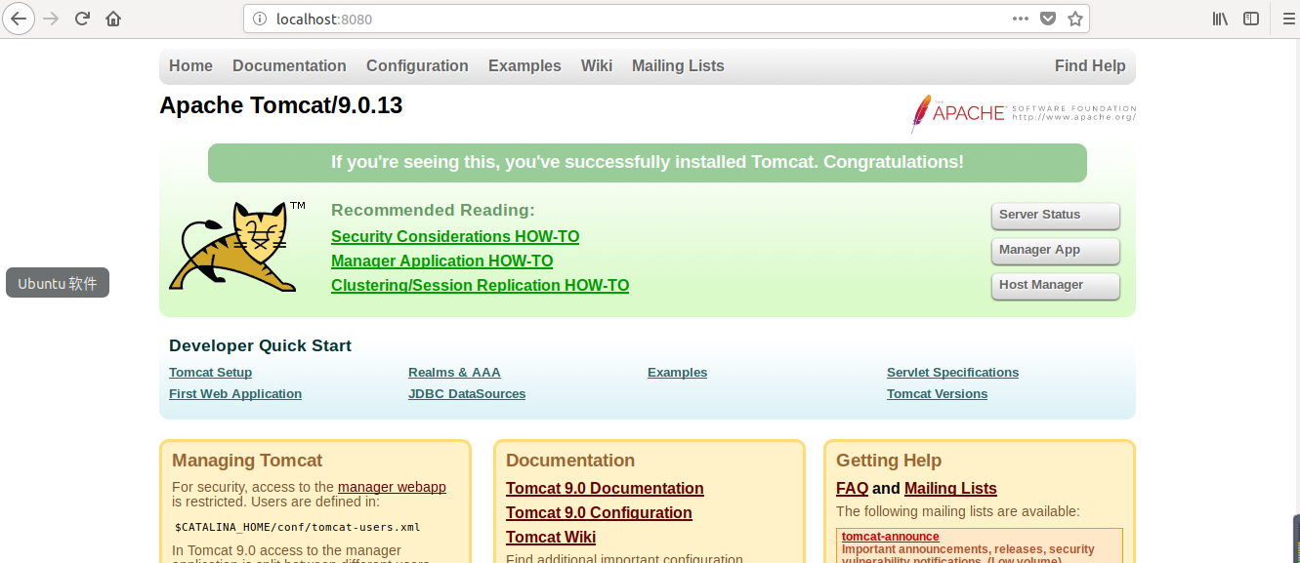Open the Home navigation item
The height and width of the screenshot is (563, 1300).
coord(190,66)
